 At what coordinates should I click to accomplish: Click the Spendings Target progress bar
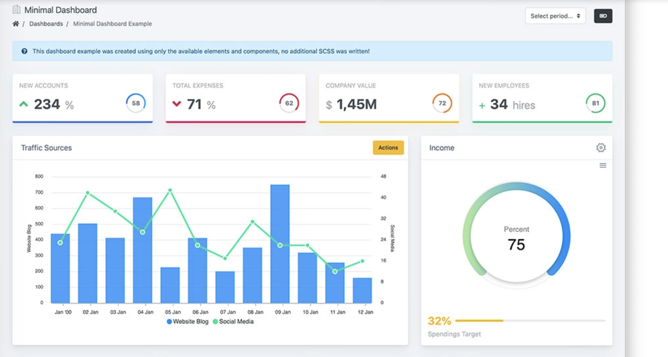[x=530, y=321]
